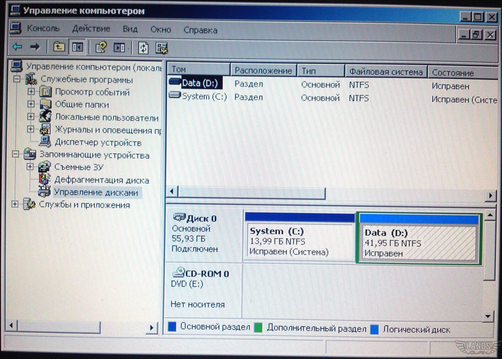Click the Up one level folder icon
The width and height of the screenshot is (502, 359).
(59, 47)
